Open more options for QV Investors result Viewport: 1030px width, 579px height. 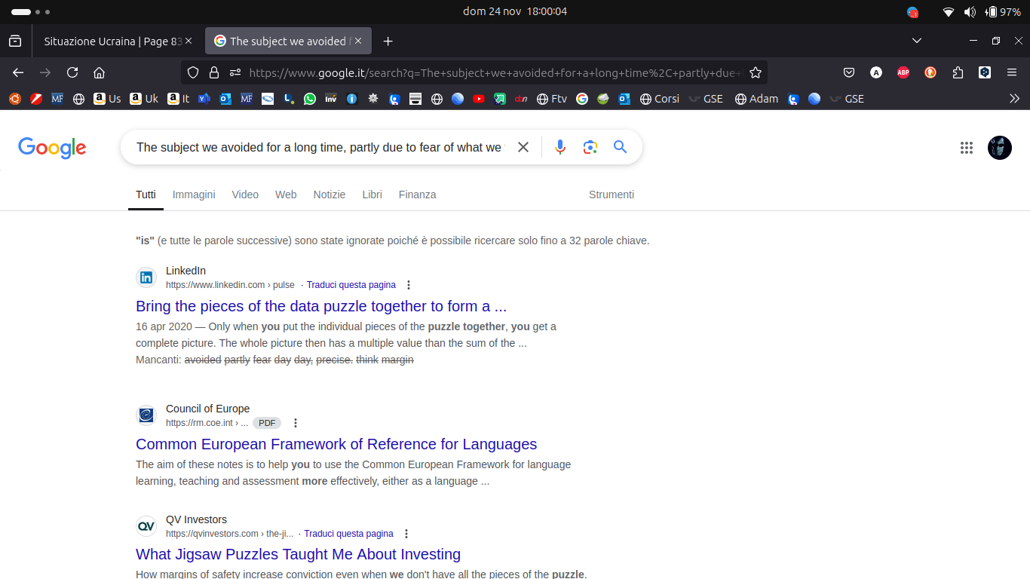tap(406, 534)
